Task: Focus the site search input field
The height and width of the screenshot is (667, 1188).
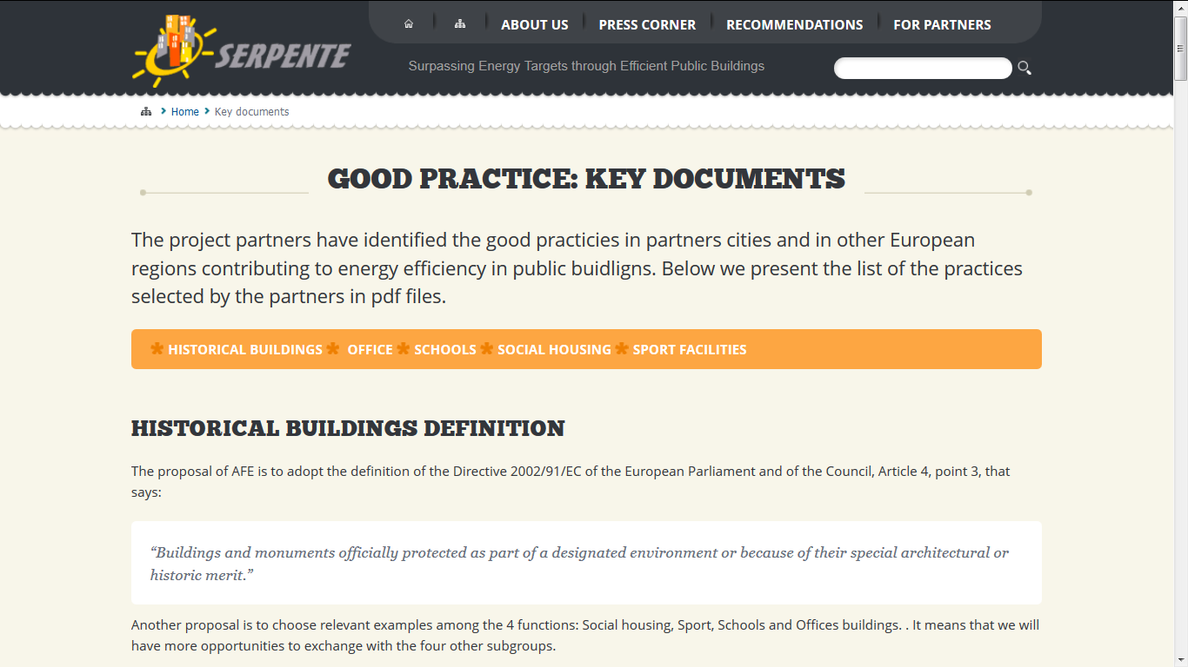Action: tap(923, 68)
